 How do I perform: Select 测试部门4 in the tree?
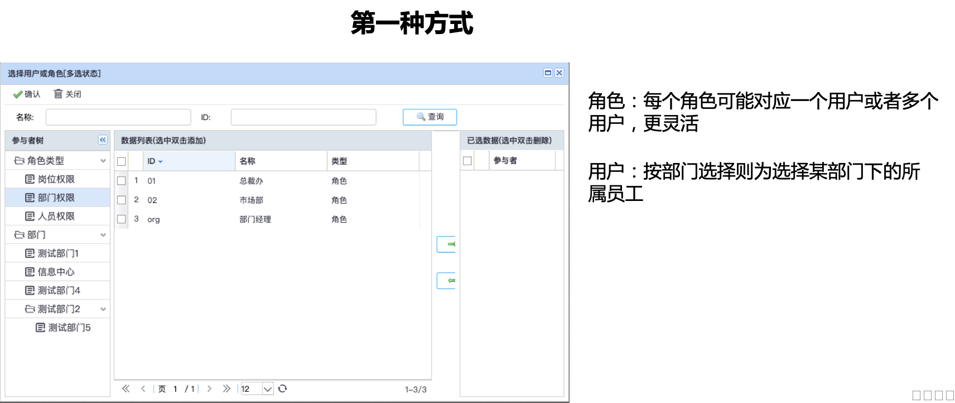(x=57, y=290)
